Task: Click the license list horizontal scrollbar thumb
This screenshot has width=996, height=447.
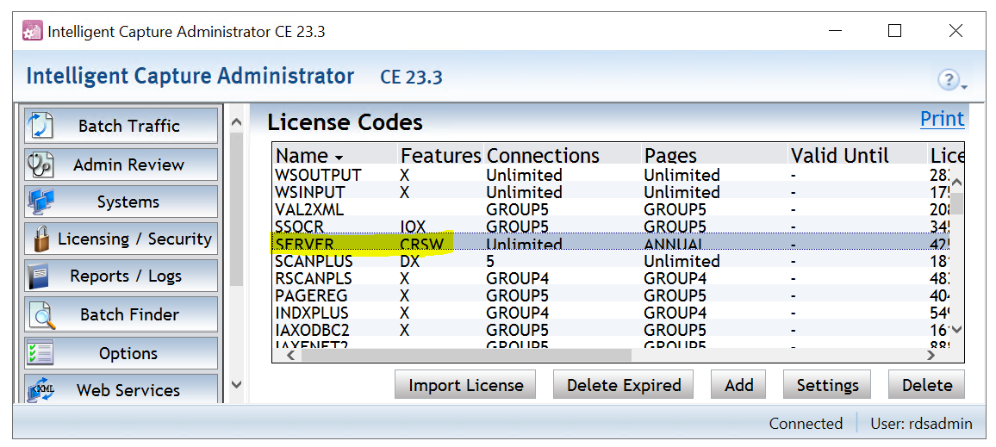Action: click(466, 355)
